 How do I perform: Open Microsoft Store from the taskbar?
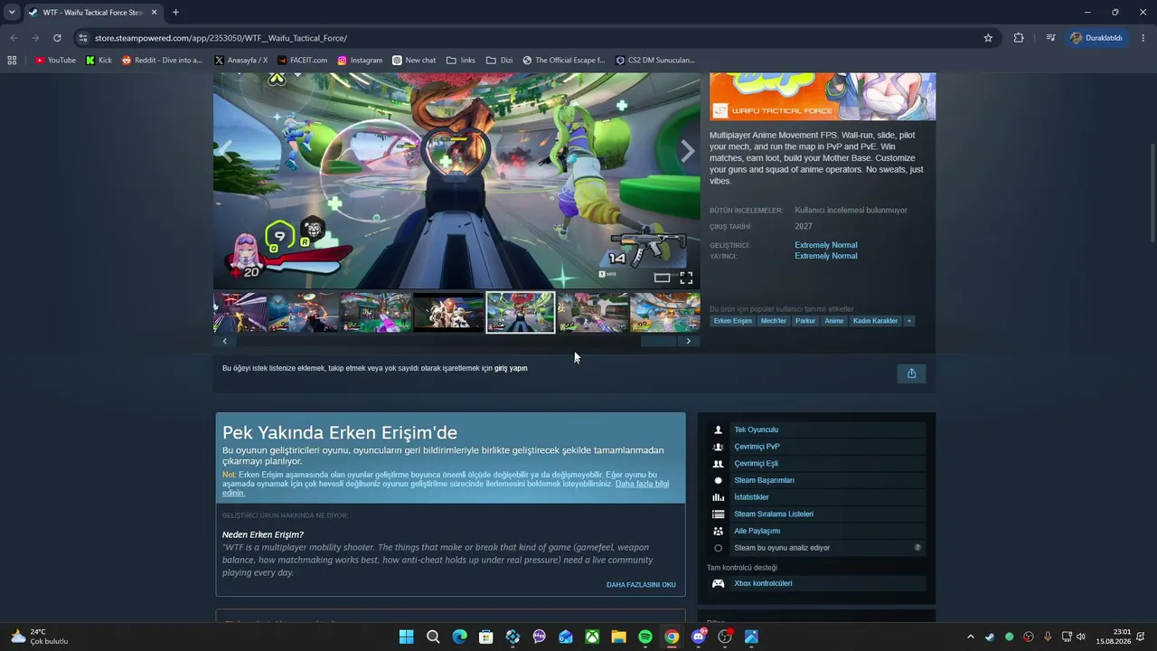485,637
